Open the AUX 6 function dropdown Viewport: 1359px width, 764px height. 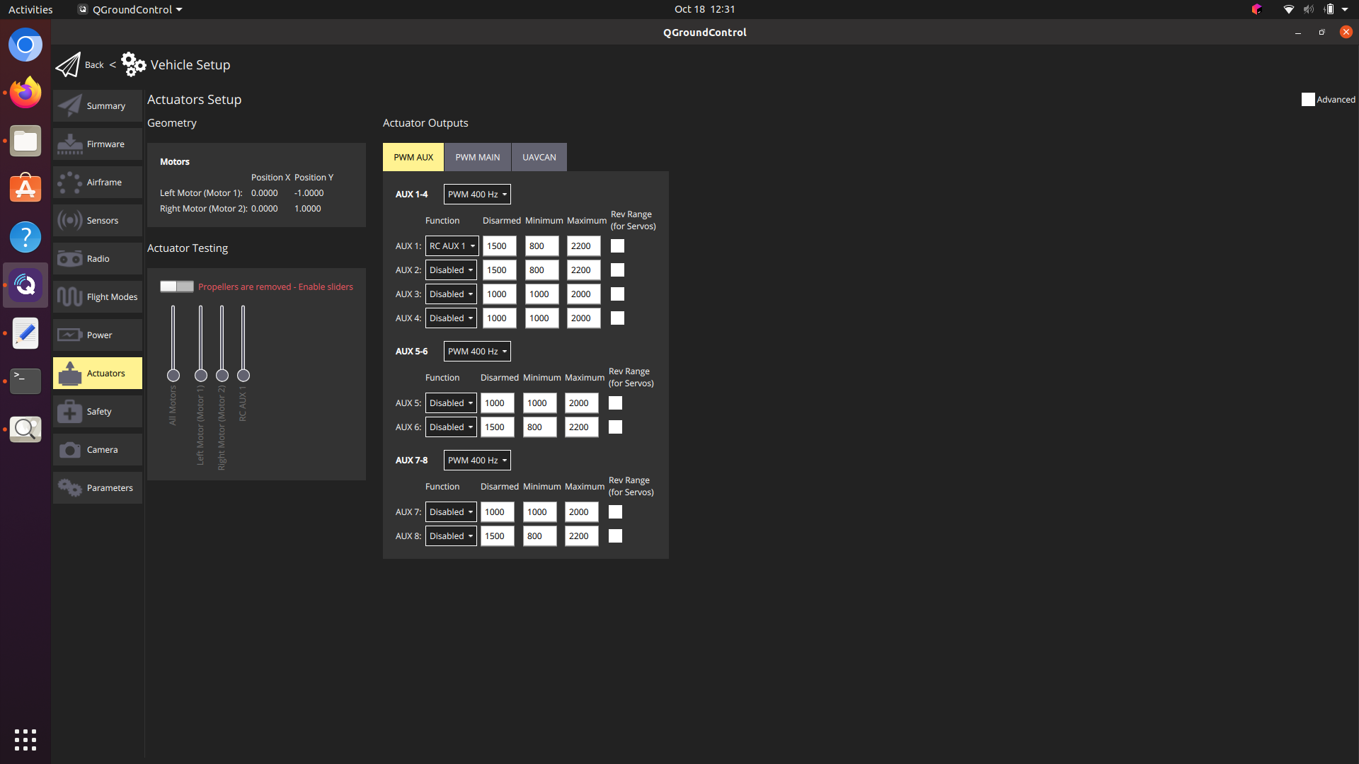point(451,427)
